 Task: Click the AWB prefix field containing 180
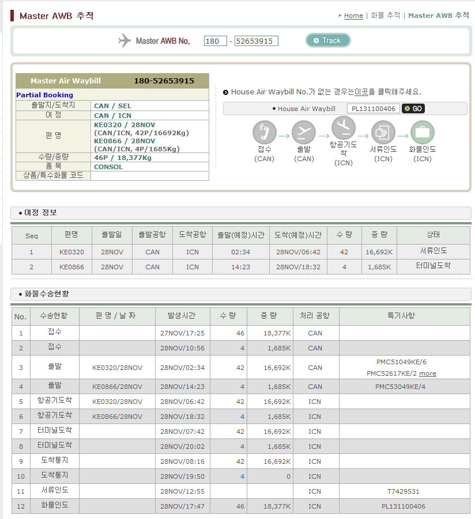coord(215,41)
